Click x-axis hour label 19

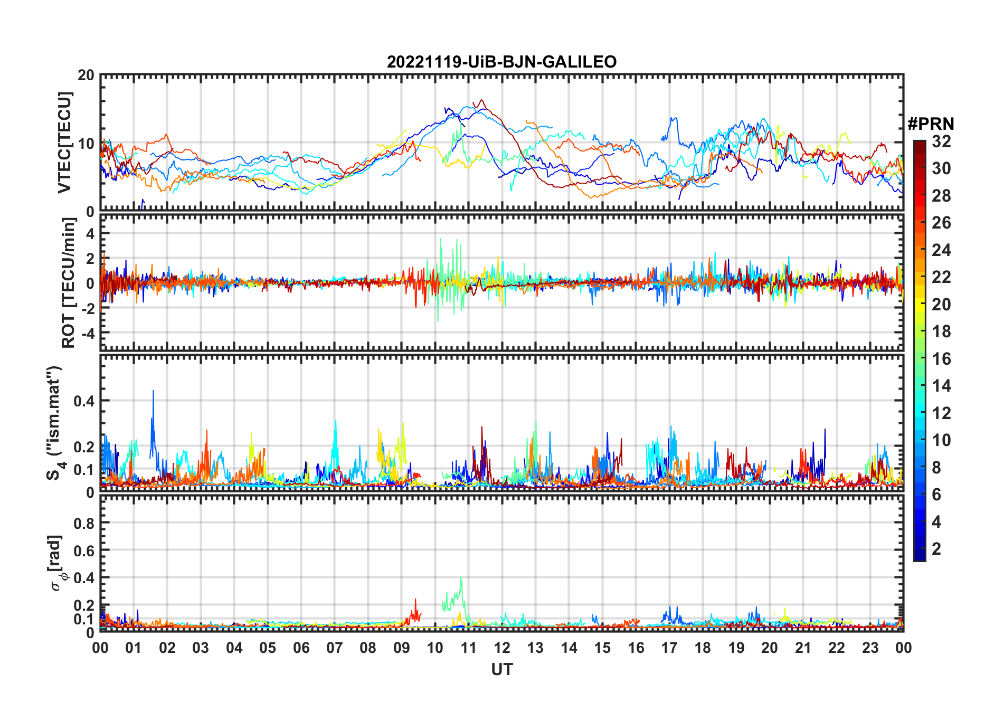click(736, 648)
